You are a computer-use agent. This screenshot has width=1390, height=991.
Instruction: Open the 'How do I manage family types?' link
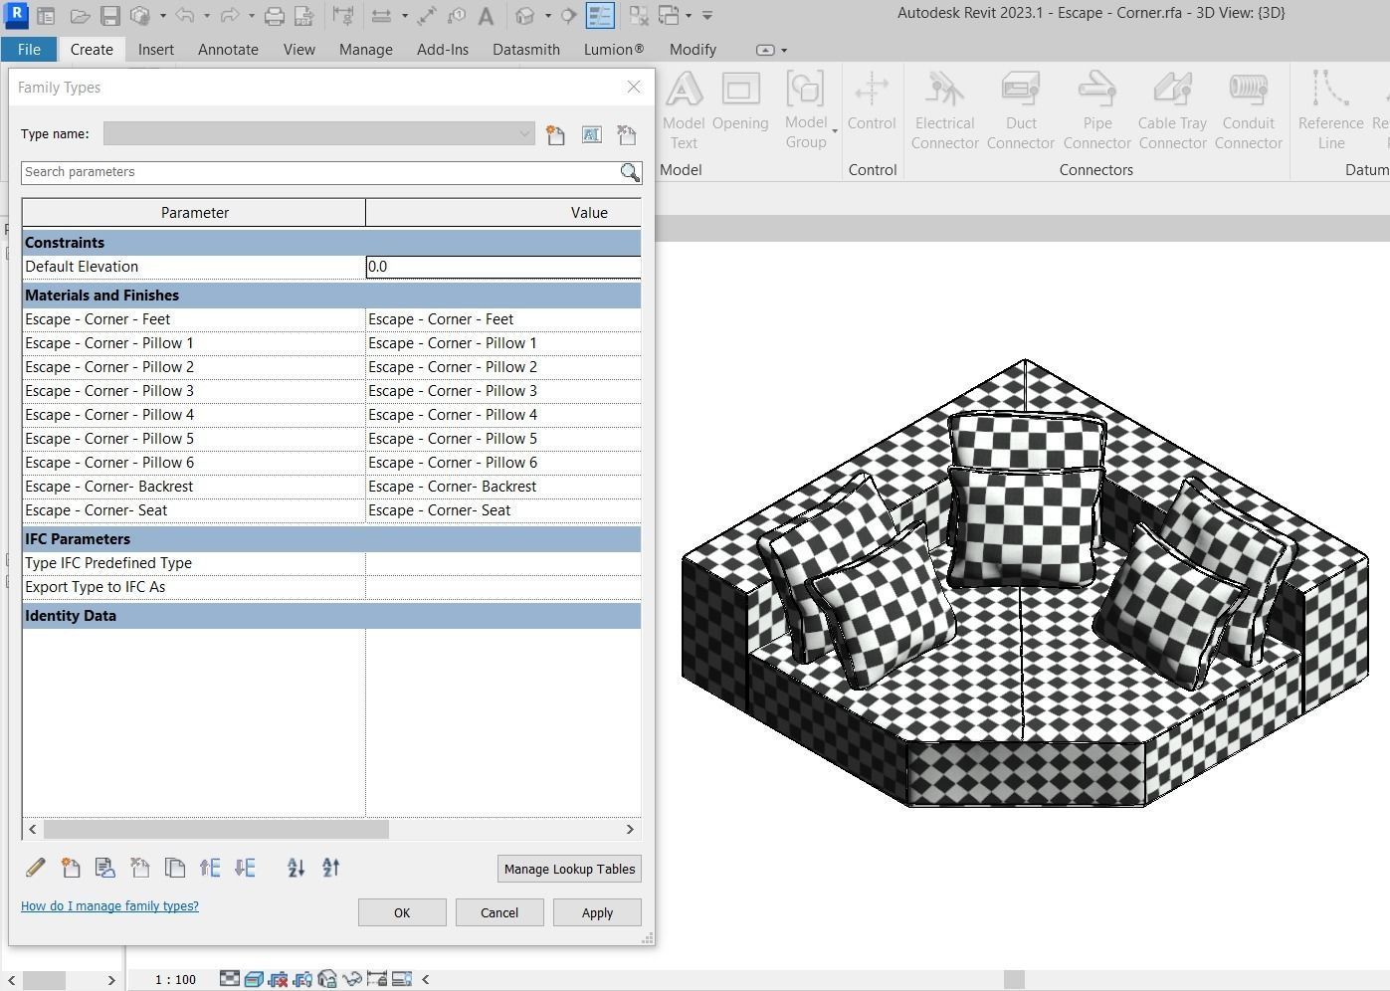pyautogui.click(x=109, y=905)
